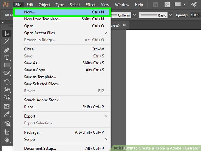Select the Magic Wand tool
This screenshot has width=201, height=151.
(x=7, y=41)
